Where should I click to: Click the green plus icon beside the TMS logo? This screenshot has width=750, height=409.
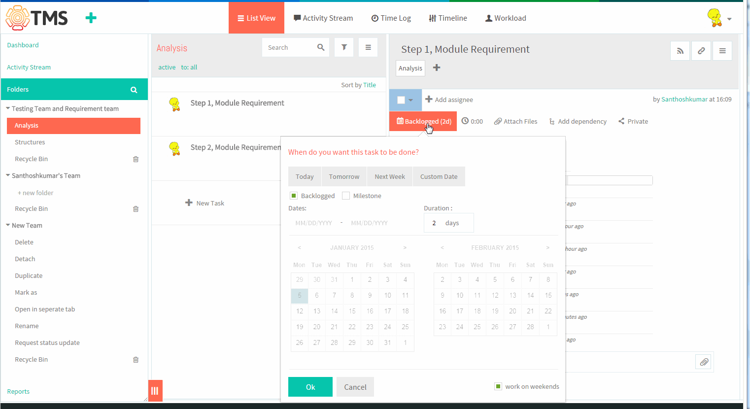91,18
